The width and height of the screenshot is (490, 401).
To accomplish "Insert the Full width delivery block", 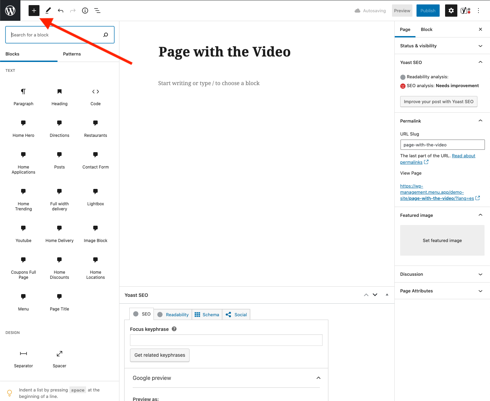I will click(x=60, y=199).
